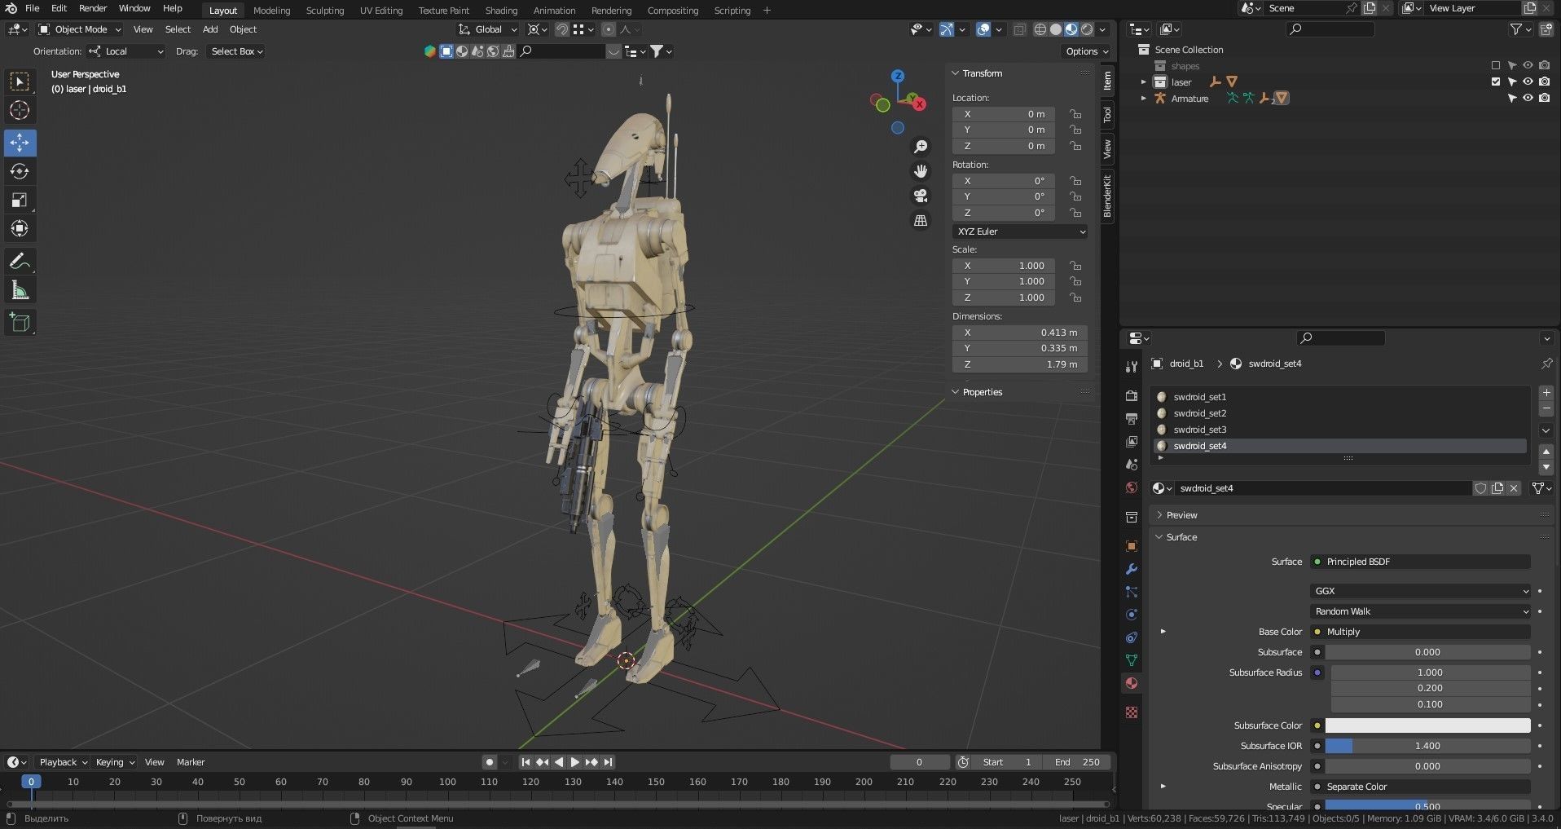Viewport: 1561px width, 829px height.
Task: Toggle render camera icon for laser collection
Action: [x=1544, y=82]
